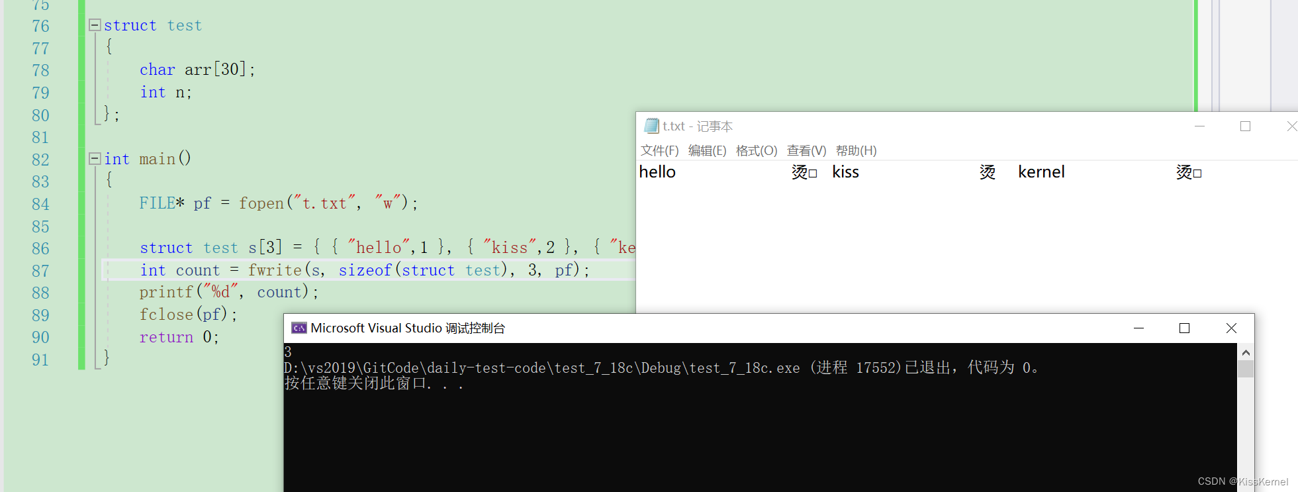Click fclose(pf) on line 89

click(189, 315)
